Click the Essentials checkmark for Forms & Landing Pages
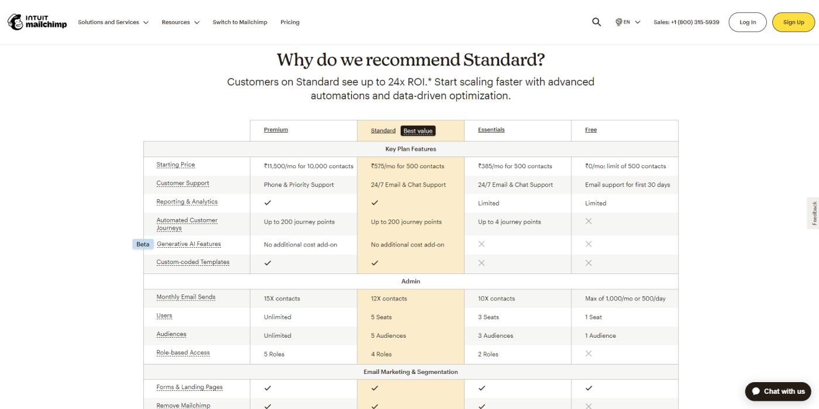This screenshot has width=819, height=409. (482, 388)
